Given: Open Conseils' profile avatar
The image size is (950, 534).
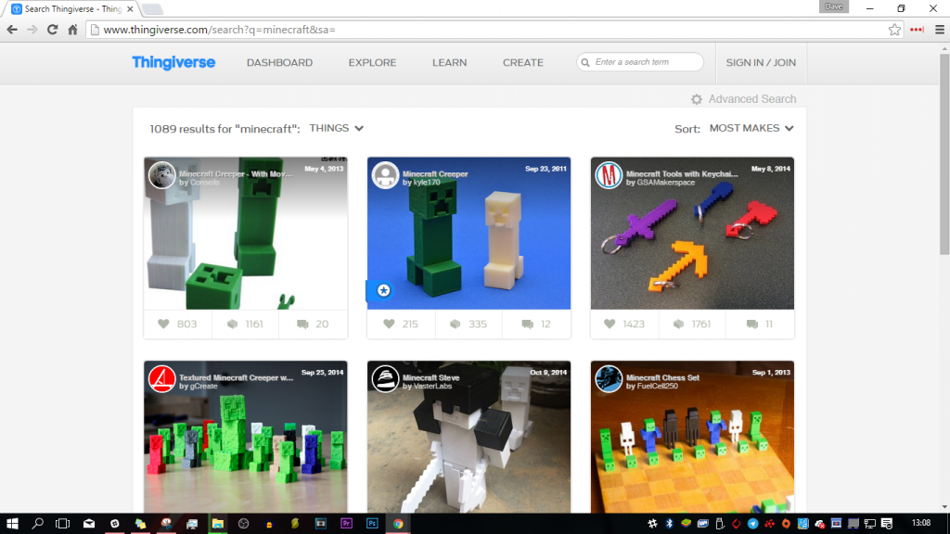Looking at the screenshot, I should tap(161, 175).
